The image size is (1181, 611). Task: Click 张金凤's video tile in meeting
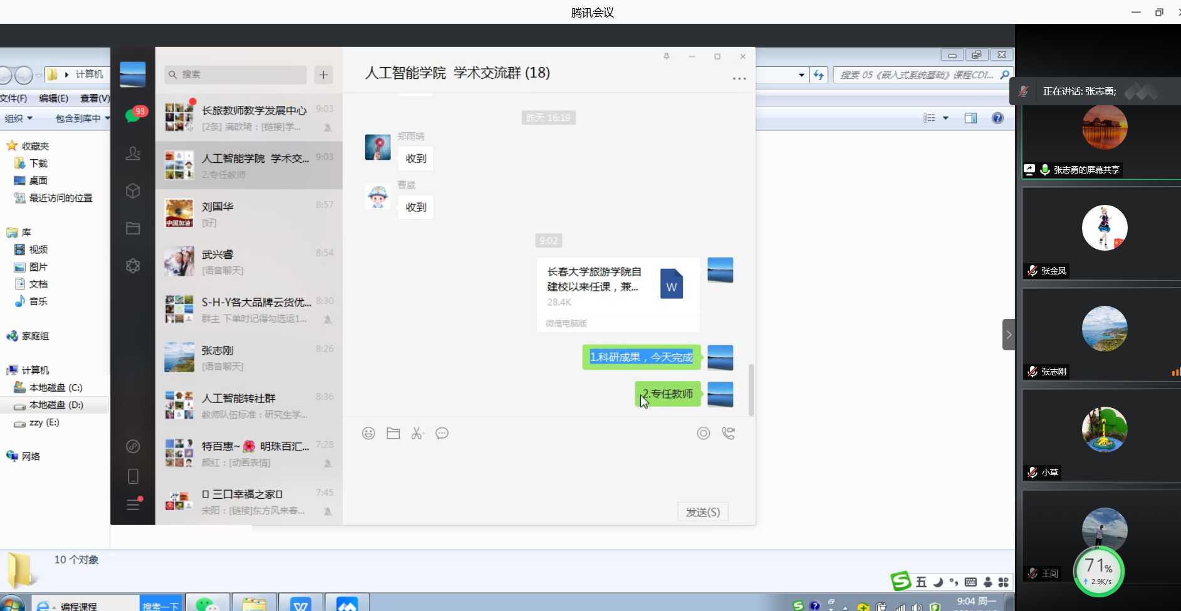1101,233
